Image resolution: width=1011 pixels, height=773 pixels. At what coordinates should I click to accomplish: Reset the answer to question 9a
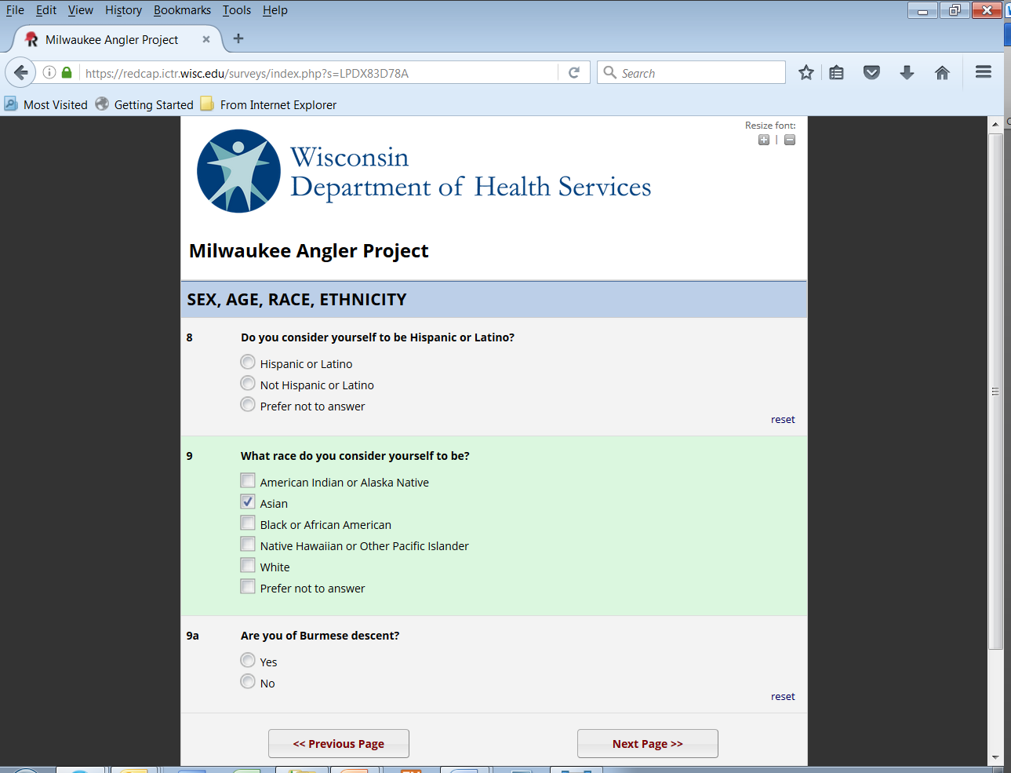pos(783,697)
